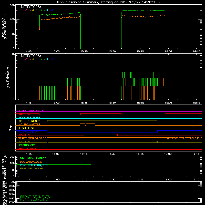This screenshot has height=205, width=205.
Task: Click counts/s (REAR SEGMENTS) axis title
Action: pyautogui.click(x=7, y=77)
